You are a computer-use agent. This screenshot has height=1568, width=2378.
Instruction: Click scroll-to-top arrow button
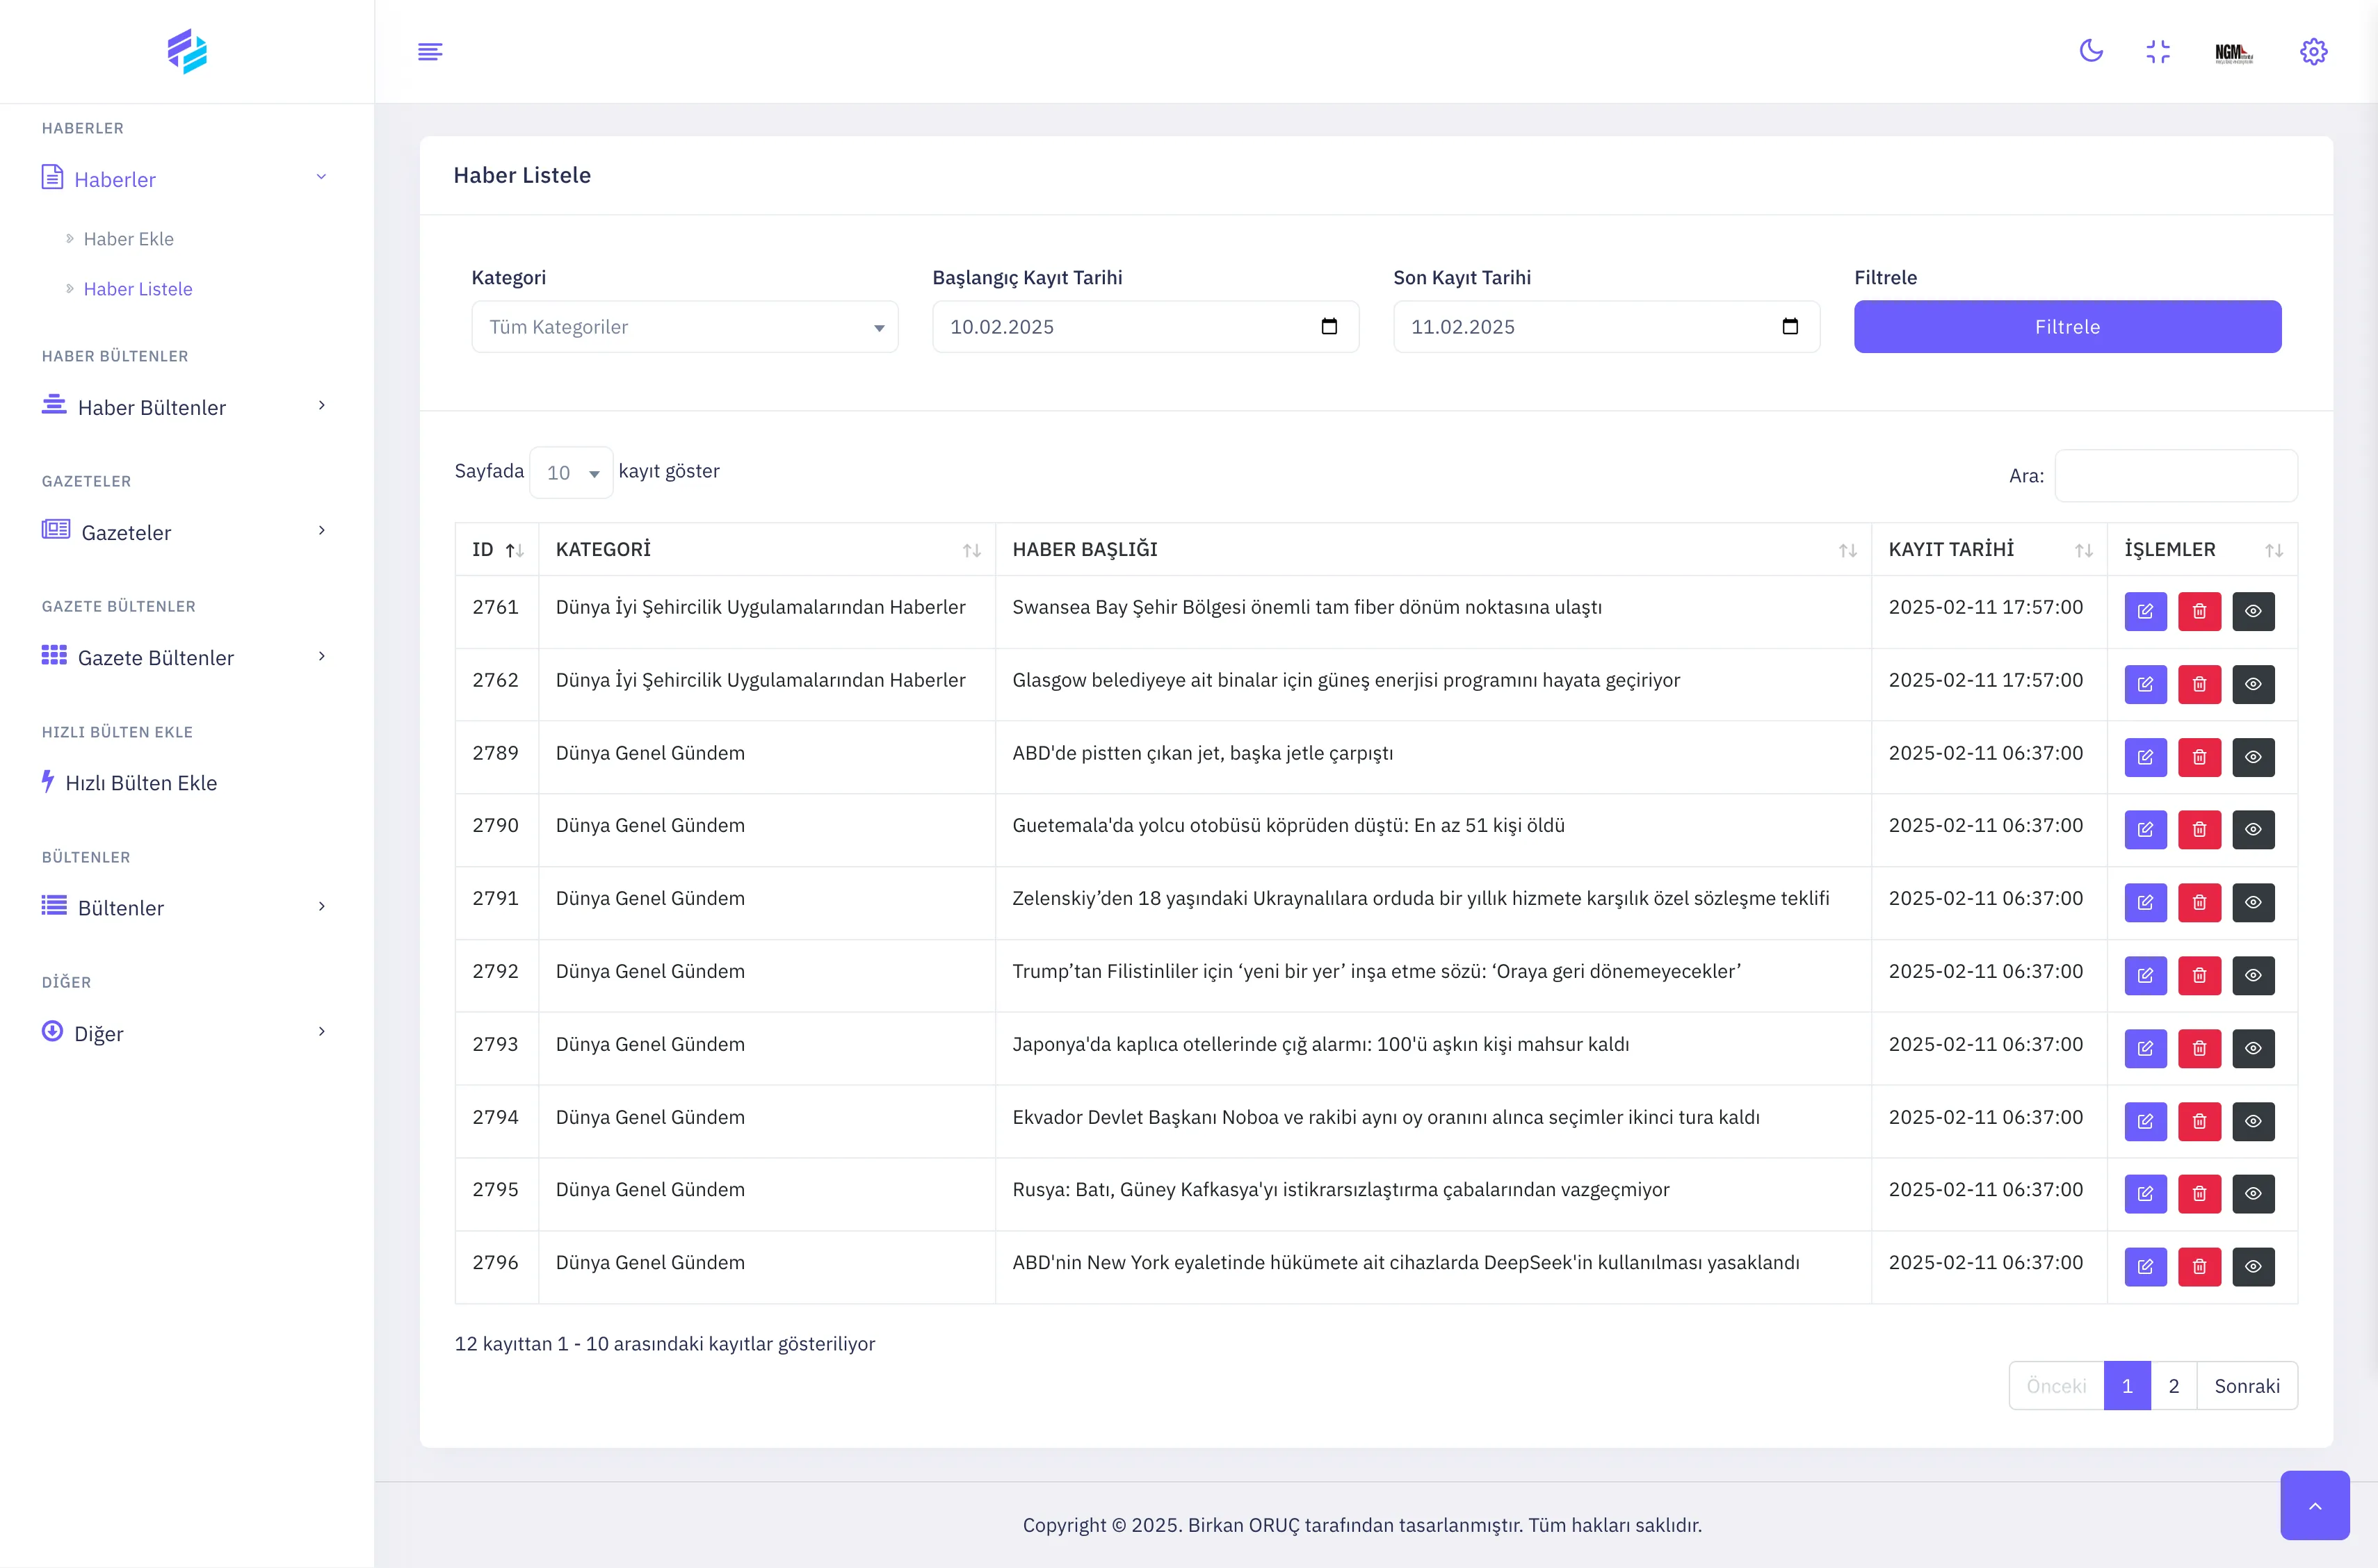pos(2314,1505)
